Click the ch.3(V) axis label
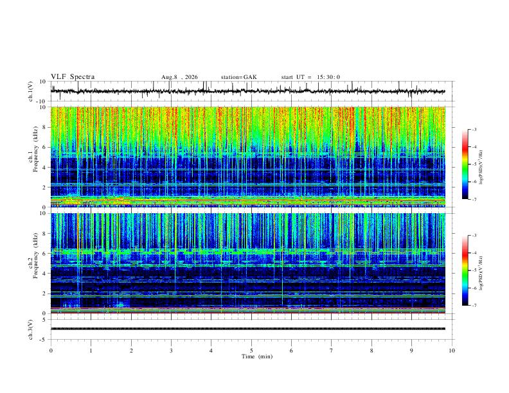 tap(30, 329)
